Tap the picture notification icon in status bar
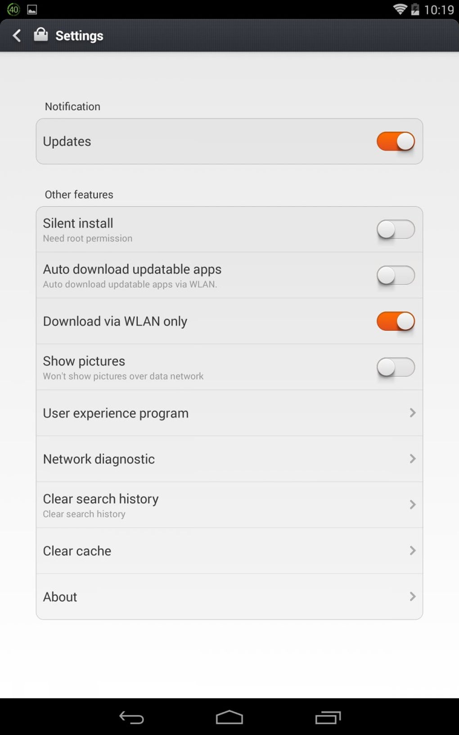The image size is (459, 735). 32,9
